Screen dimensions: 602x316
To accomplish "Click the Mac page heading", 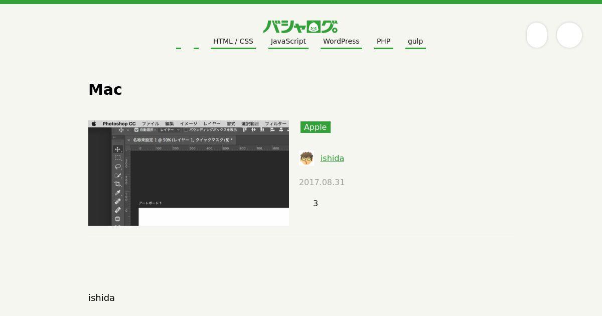I will tap(105, 89).
